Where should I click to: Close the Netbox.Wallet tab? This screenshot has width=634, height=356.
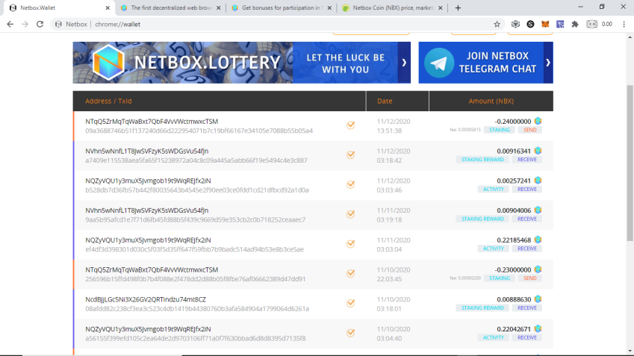108,7
